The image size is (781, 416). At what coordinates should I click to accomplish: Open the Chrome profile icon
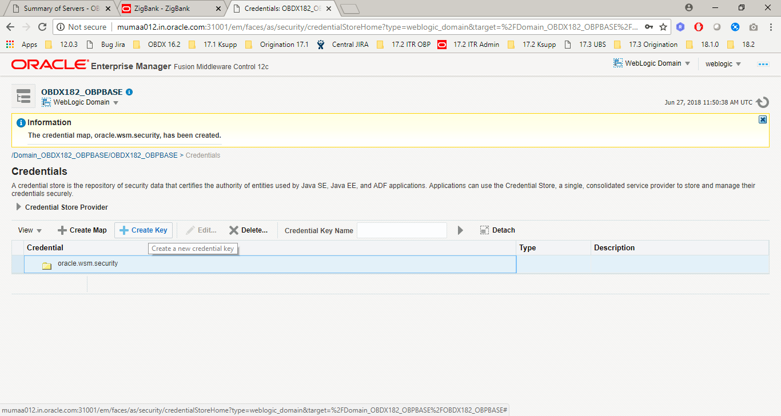coord(689,7)
